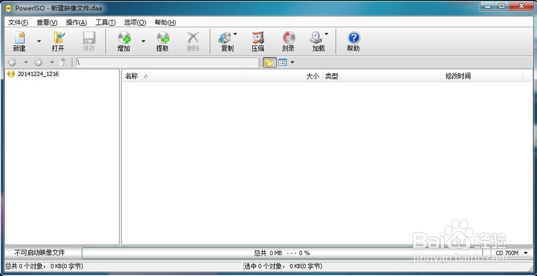Click the disc icon beside 20141224_1216
This screenshot has width=537, height=276.
(11, 74)
